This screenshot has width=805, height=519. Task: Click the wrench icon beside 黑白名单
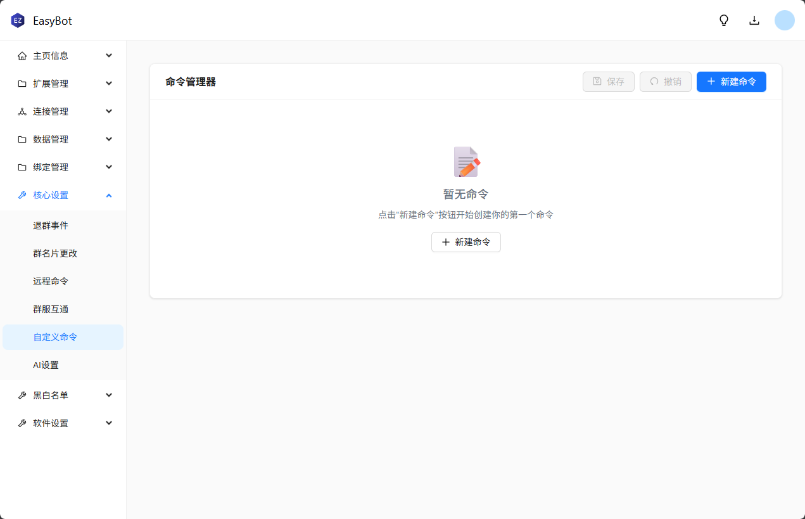pyautogui.click(x=22, y=395)
